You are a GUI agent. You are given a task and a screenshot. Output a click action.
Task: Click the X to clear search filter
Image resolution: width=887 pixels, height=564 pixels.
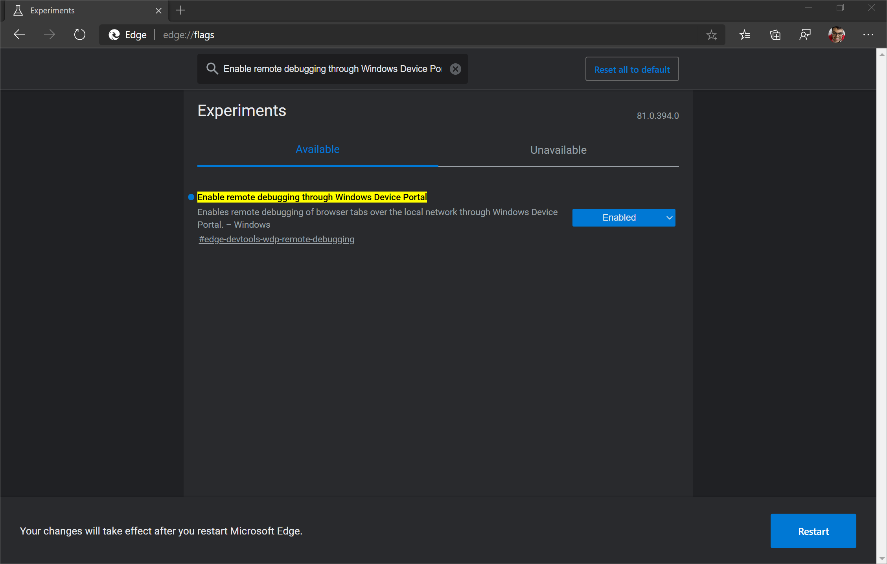coord(456,68)
